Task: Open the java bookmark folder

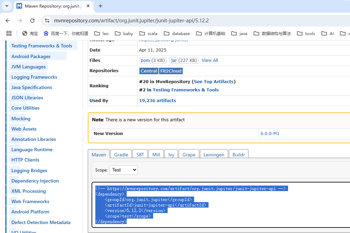Action: pyautogui.click(x=239, y=33)
